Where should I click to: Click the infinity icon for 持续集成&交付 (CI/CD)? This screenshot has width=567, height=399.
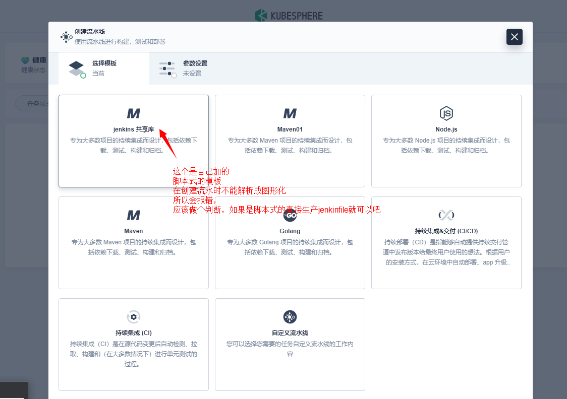pyautogui.click(x=446, y=215)
